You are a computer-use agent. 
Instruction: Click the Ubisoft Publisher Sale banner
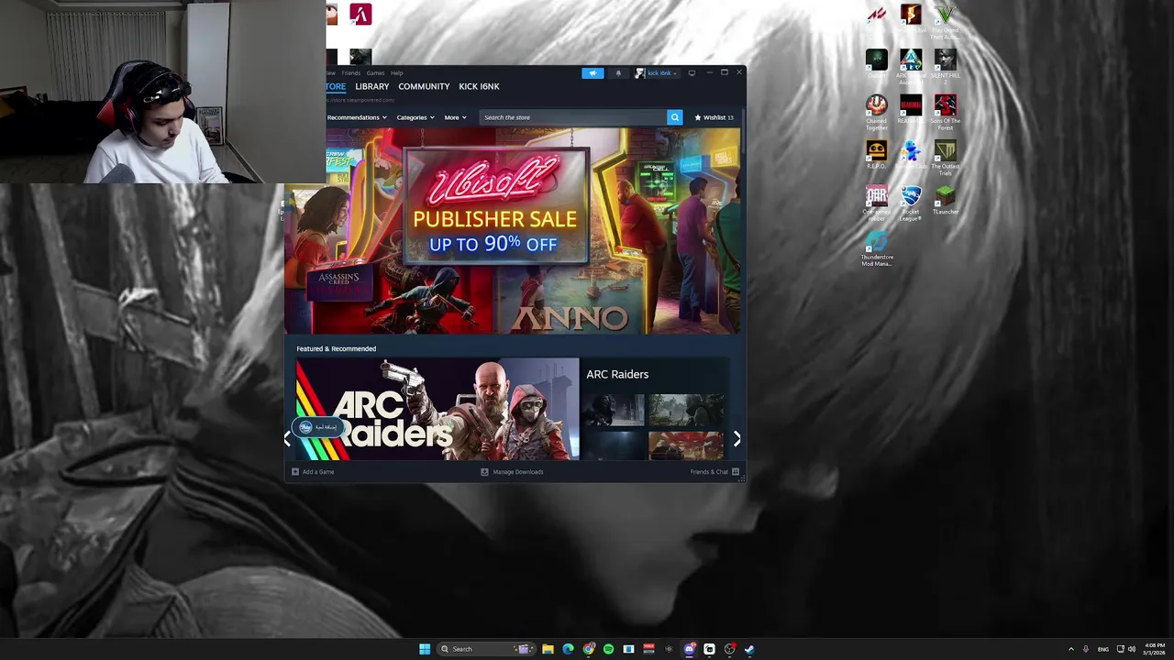[512, 231]
